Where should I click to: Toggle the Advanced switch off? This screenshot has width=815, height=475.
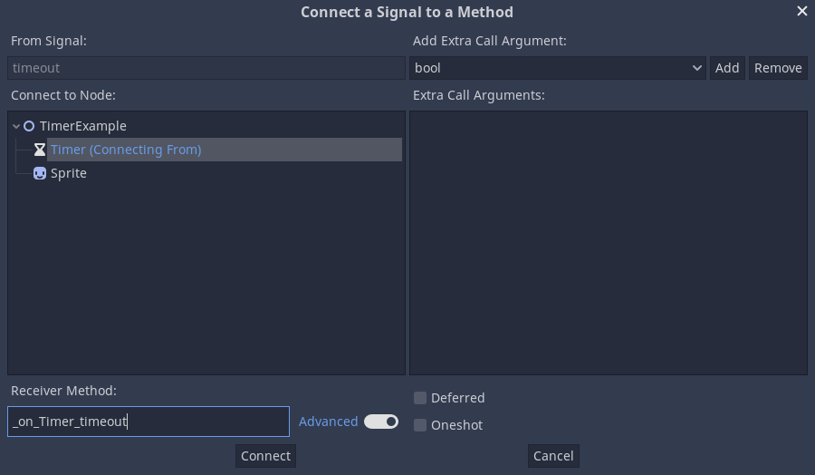[x=381, y=422]
